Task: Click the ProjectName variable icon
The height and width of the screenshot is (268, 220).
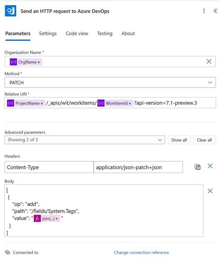Action: (10, 103)
